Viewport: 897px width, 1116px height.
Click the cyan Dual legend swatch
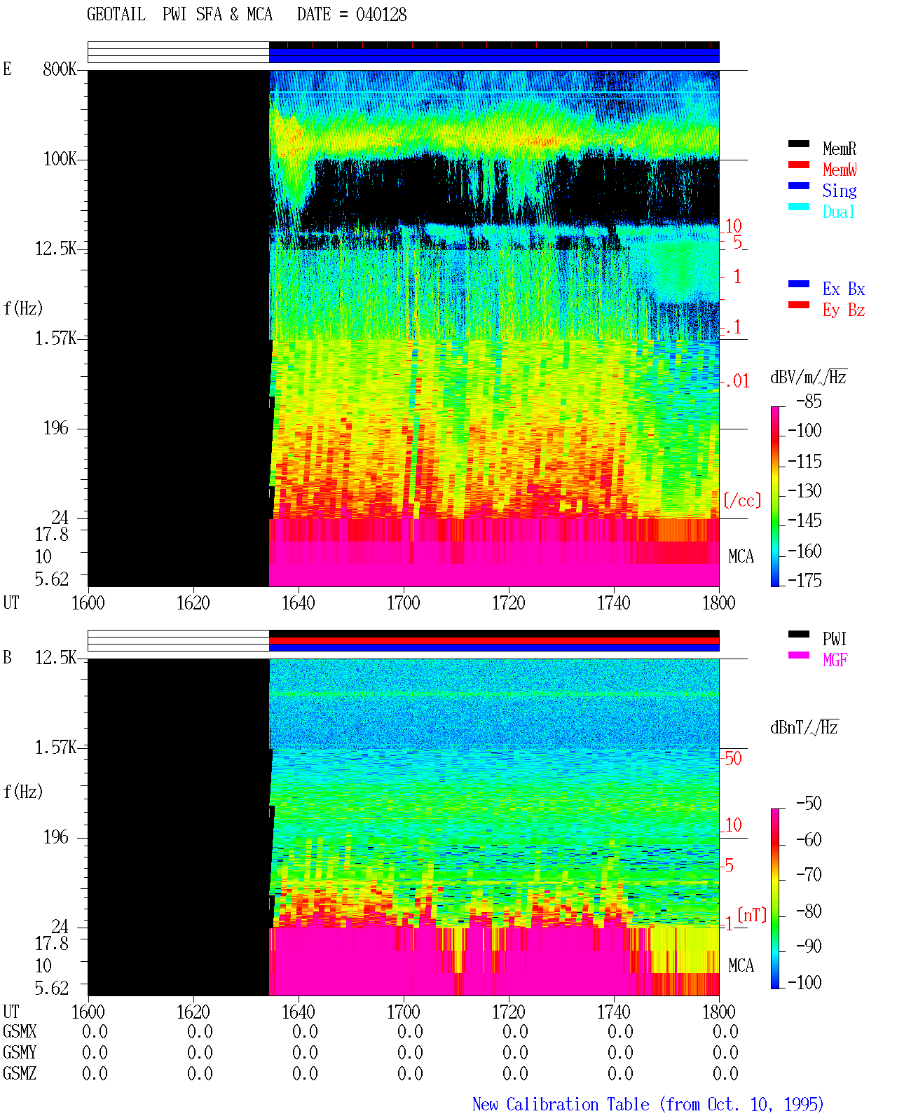point(799,207)
